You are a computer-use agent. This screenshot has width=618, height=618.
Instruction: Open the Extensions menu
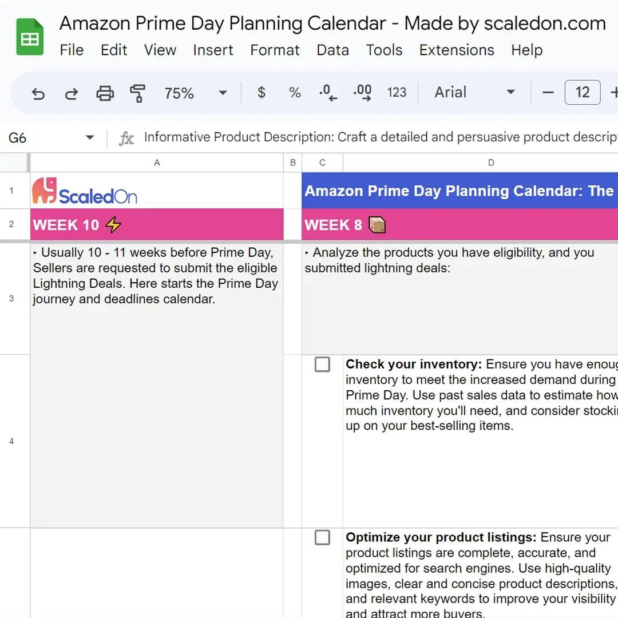tap(457, 50)
